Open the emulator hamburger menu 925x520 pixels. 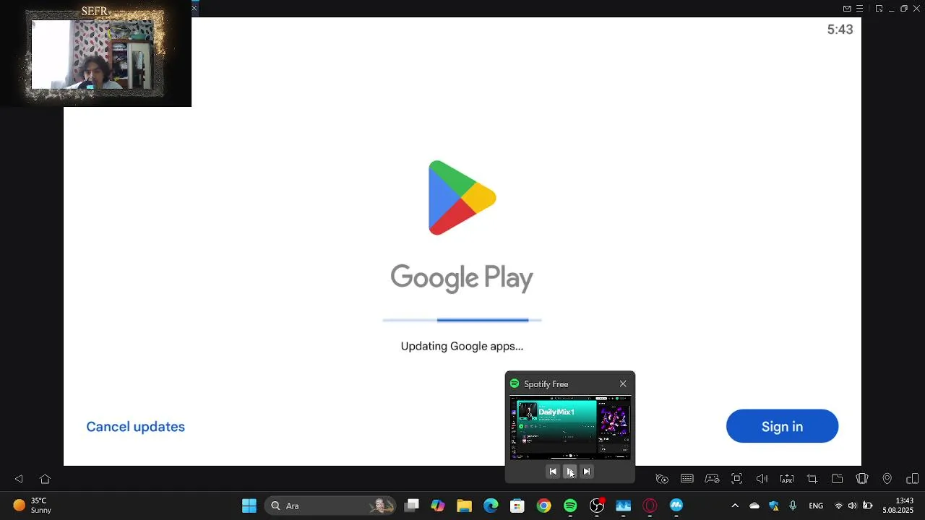(x=860, y=9)
